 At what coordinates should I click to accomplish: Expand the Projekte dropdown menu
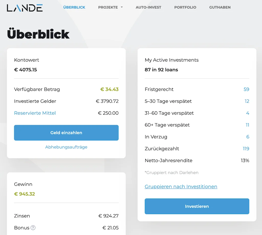110,7
